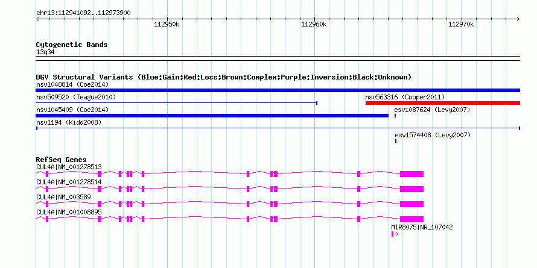Screen dimensions: 537x268
Task: Select the nsv509520 thin blue variant line
Action: point(177,102)
